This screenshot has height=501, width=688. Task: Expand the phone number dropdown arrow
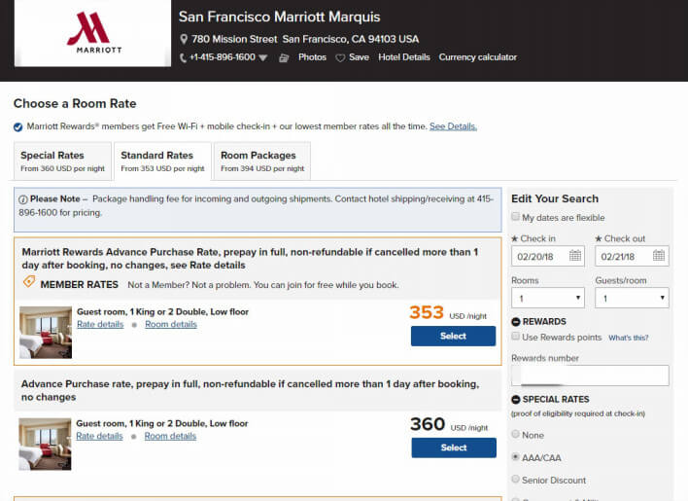(x=262, y=58)
